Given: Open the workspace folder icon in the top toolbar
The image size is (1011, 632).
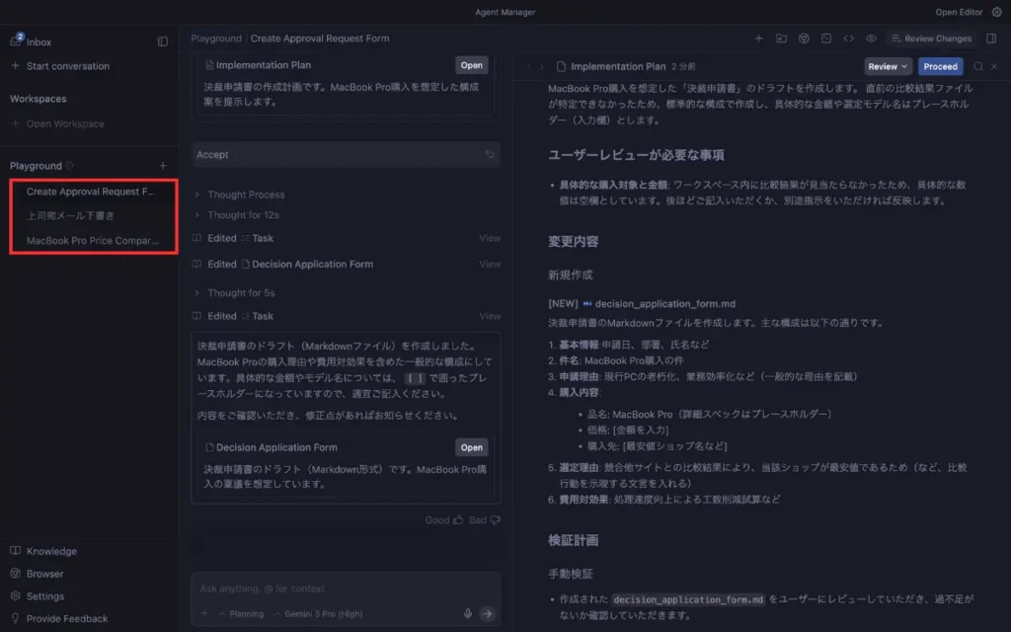Looking at the screenshot, I should 779,37.
